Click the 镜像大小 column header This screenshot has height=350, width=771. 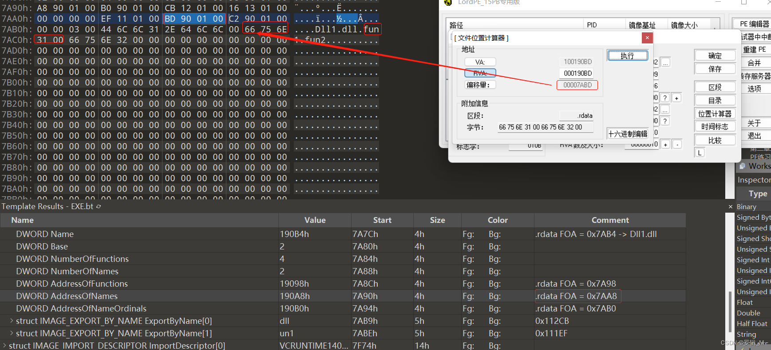pos(688,25)
